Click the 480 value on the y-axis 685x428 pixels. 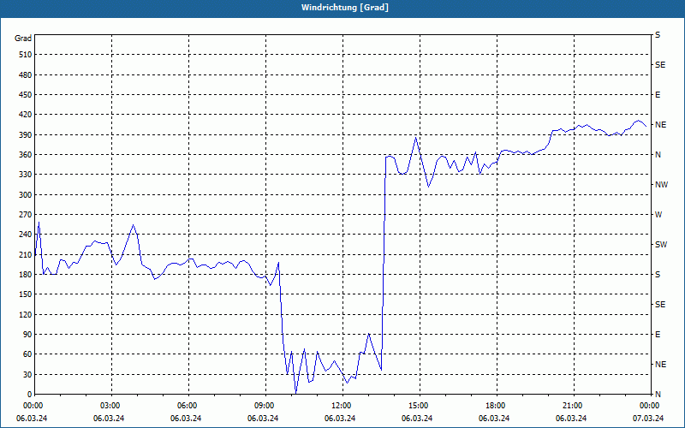(x=26, y=74)
